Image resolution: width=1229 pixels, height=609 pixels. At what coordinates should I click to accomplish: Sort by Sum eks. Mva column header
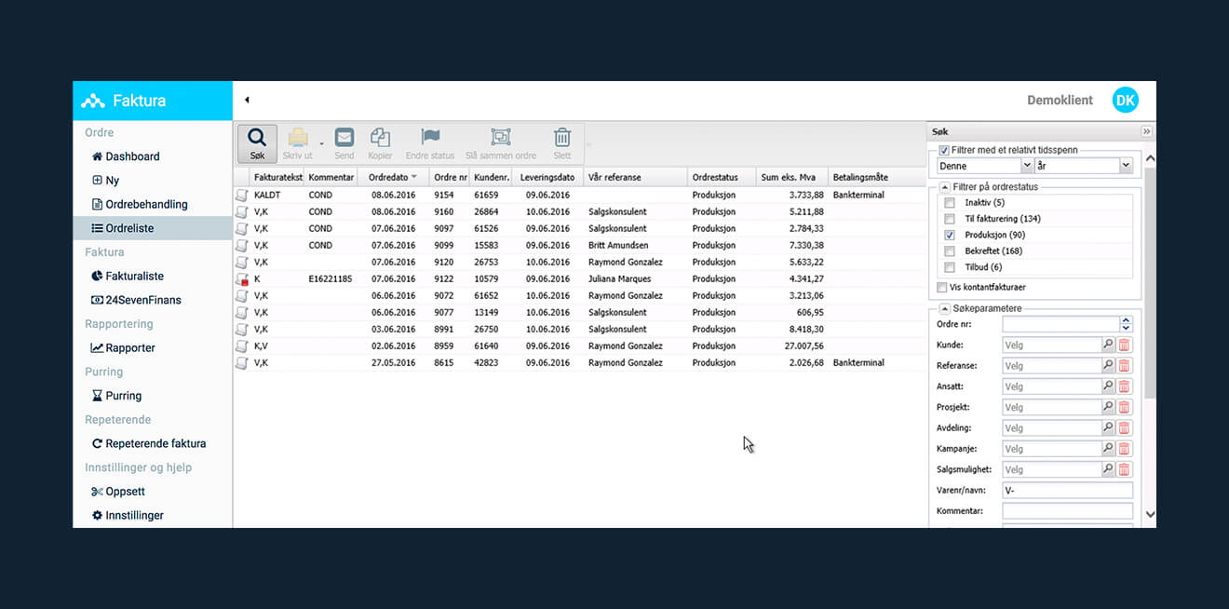(792, 177)
